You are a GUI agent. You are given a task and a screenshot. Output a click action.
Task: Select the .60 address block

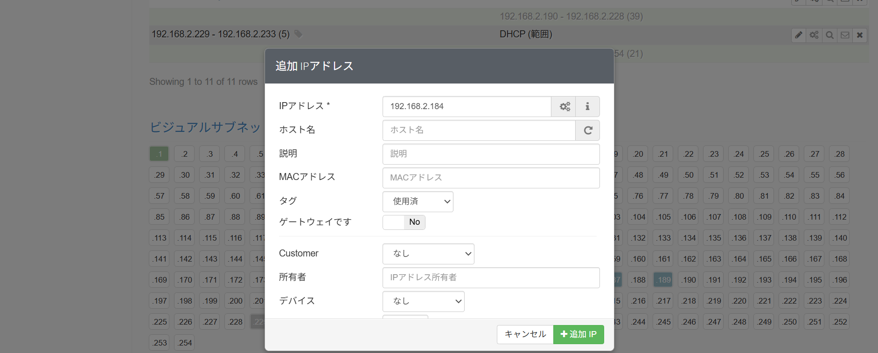point(235,196)
